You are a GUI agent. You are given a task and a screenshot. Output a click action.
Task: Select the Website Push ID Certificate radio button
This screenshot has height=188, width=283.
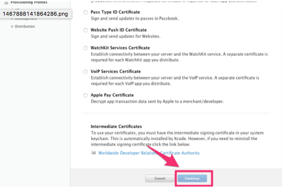pos(85,30)
